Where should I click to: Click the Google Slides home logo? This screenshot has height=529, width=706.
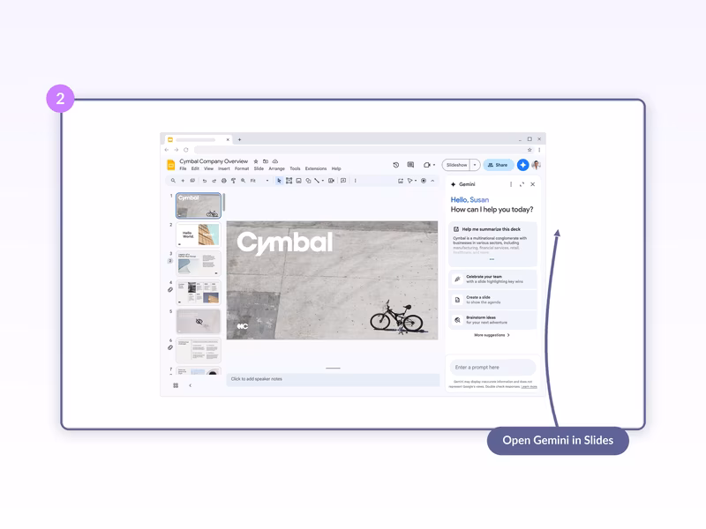[171, 165]
